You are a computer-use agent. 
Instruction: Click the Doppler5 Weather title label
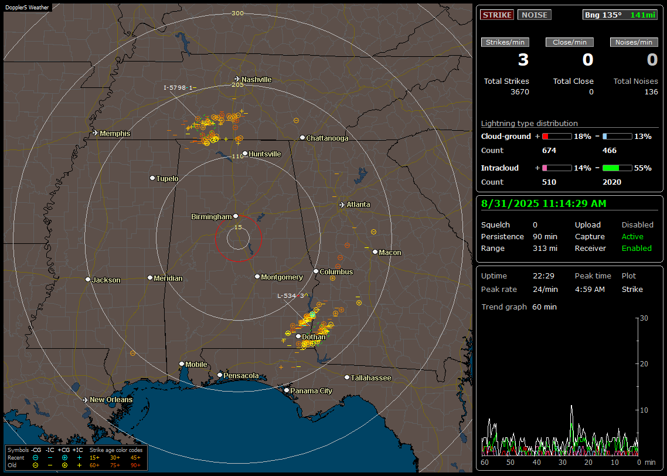27,7
